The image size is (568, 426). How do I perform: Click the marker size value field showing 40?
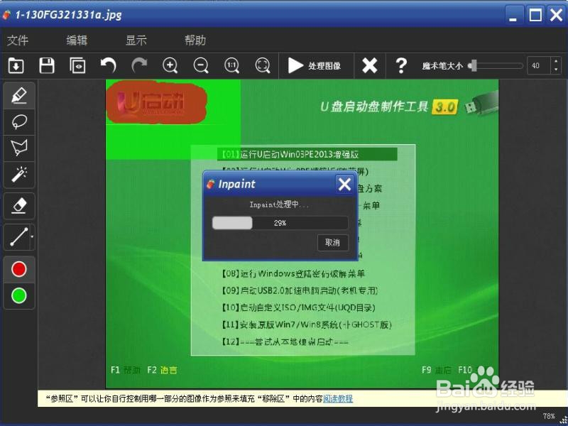pos(539,65)
